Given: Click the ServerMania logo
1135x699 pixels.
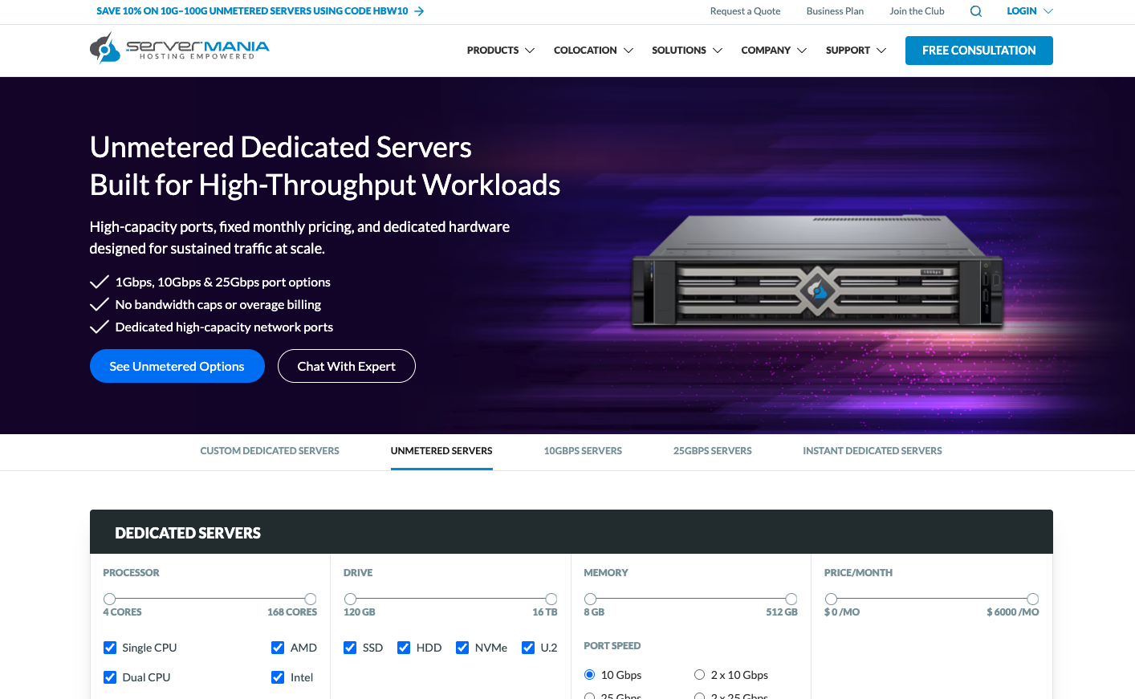Looking at the screenshot, I should [180, 47].
